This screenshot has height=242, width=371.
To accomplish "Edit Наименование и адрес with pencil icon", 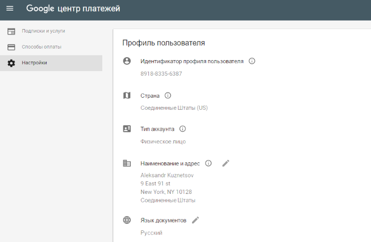I will [x=226, y=163].
